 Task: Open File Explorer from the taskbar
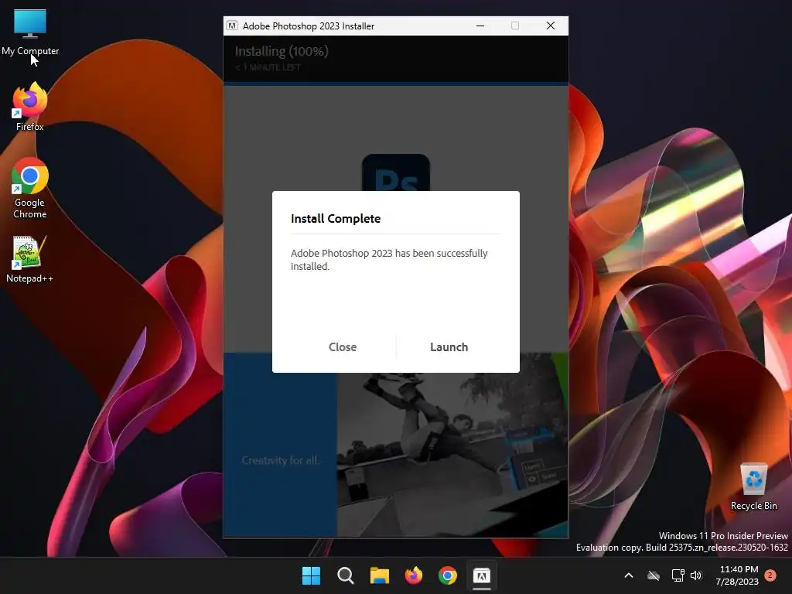pos(379,575)
